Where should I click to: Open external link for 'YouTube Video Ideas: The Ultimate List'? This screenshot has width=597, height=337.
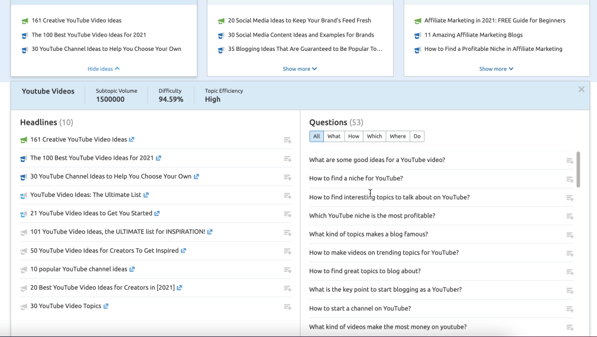coord(146,195)
